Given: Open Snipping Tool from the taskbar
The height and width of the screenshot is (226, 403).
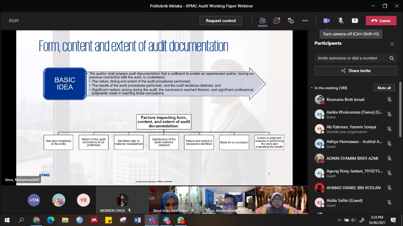Looking at the screenshot, I should click(x=123, y=220).
